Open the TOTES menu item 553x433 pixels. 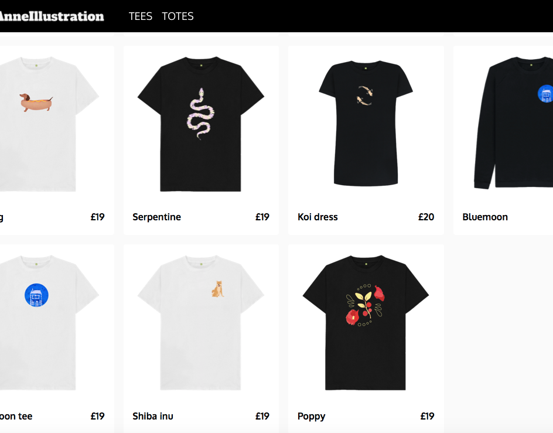pyautogui.click(x=177, y=16)
